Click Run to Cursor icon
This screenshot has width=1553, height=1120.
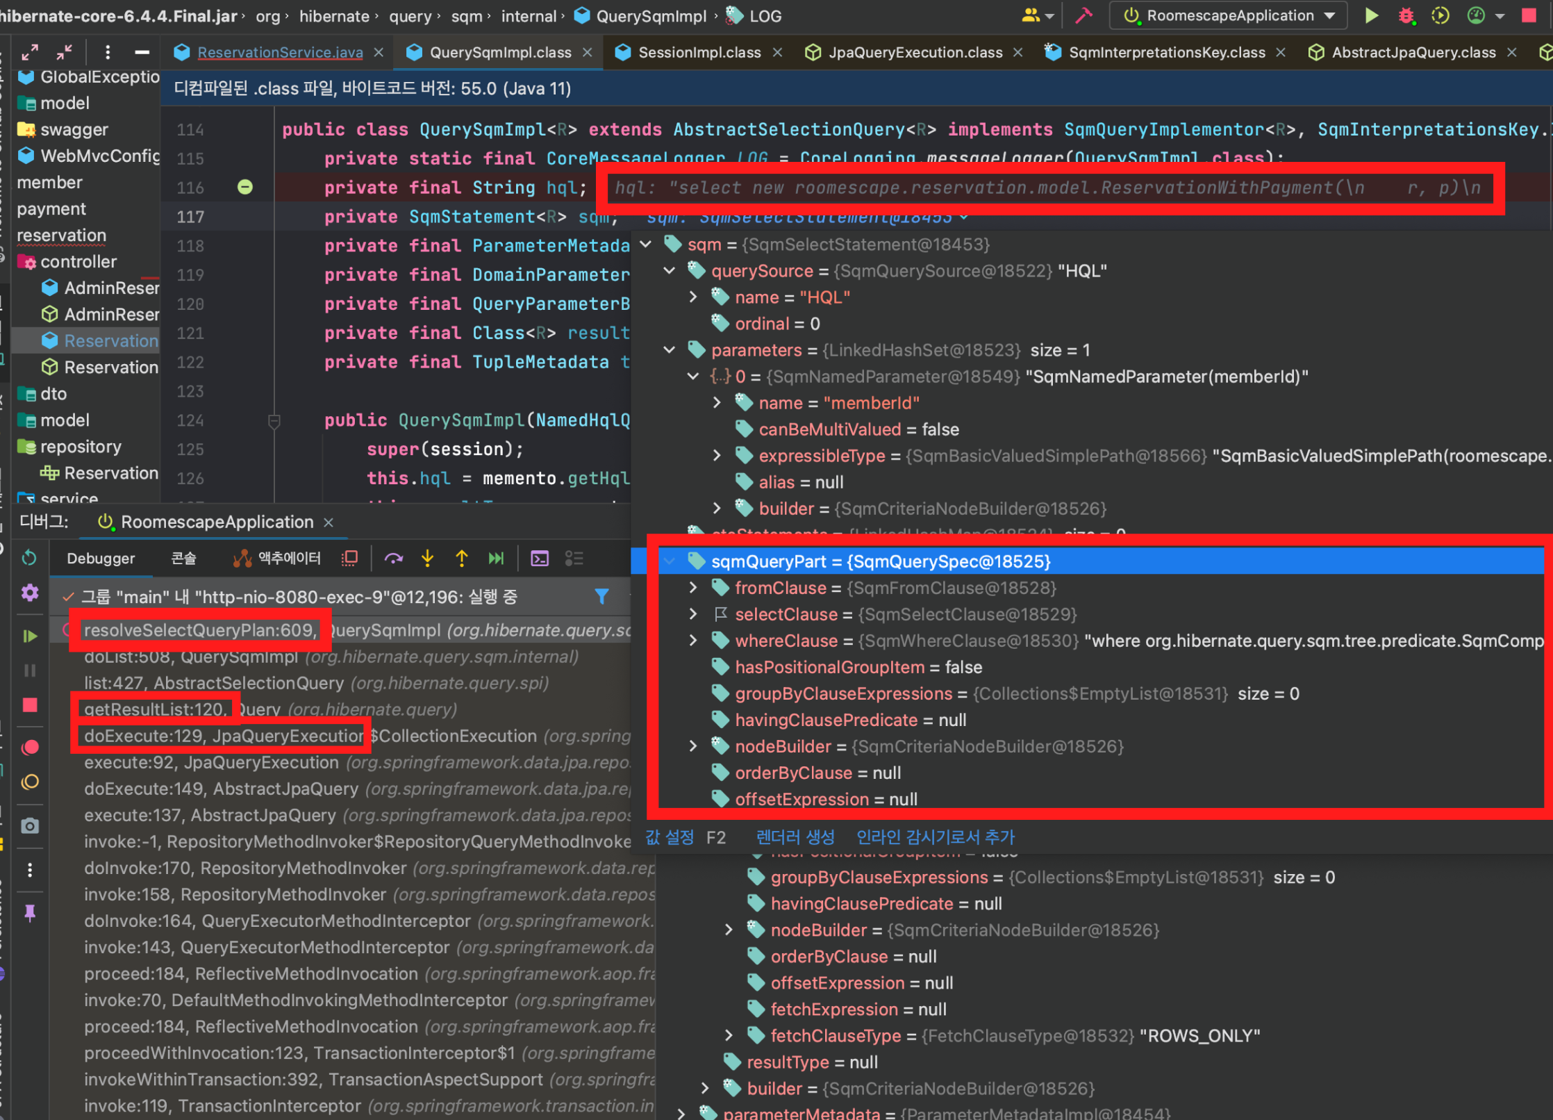(496, 559)
